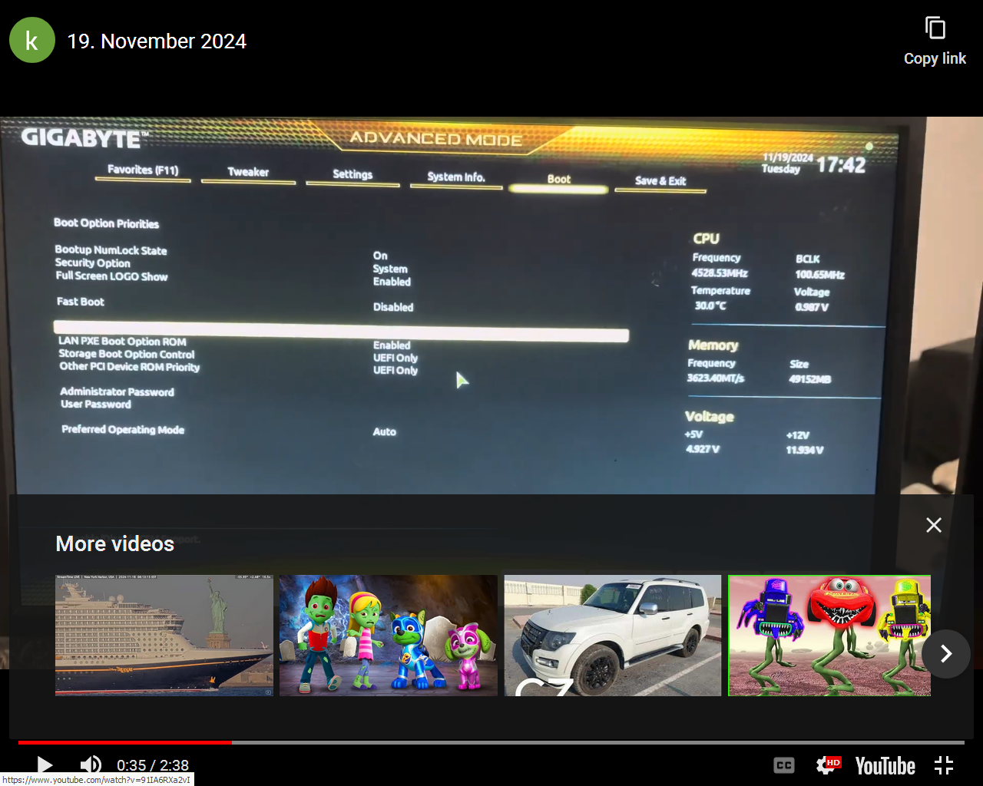Click the User Password label
The width and height of the screenshot is (983, 786).
click(96, 404)
